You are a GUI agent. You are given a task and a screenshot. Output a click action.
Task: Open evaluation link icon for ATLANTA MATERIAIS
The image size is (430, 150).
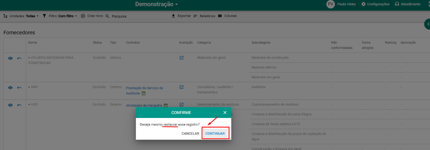click(x=182, y=57)
